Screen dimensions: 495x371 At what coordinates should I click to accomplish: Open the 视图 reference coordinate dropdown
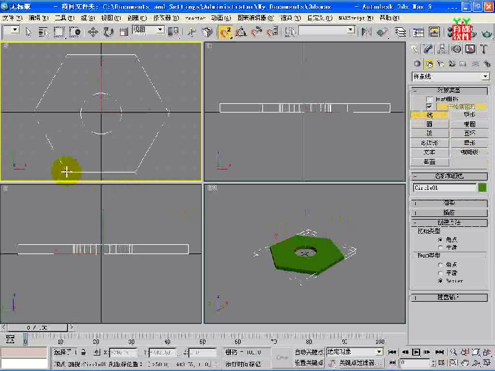(148, 30)
